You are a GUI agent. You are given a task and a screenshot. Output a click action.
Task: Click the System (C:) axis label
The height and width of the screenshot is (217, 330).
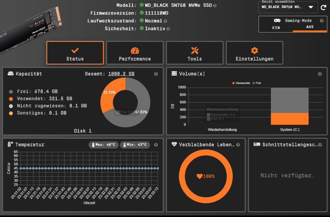(290, 130)
